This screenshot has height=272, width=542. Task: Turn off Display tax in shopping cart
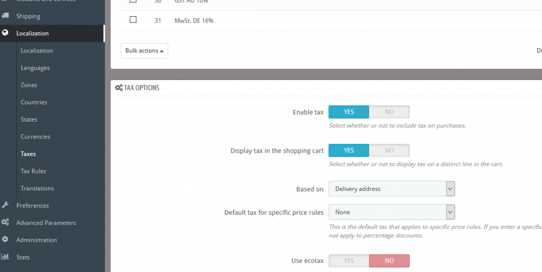pos(389,150)
